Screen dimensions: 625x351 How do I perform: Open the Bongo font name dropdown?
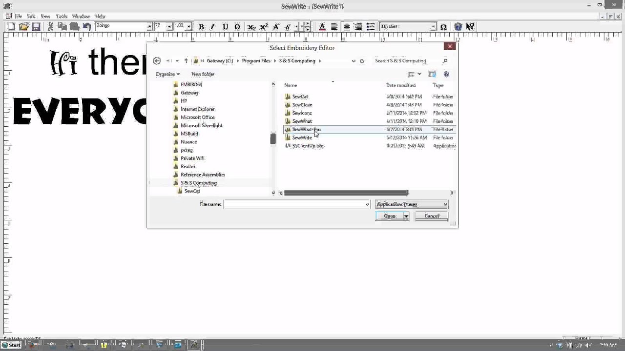[149, 27]
